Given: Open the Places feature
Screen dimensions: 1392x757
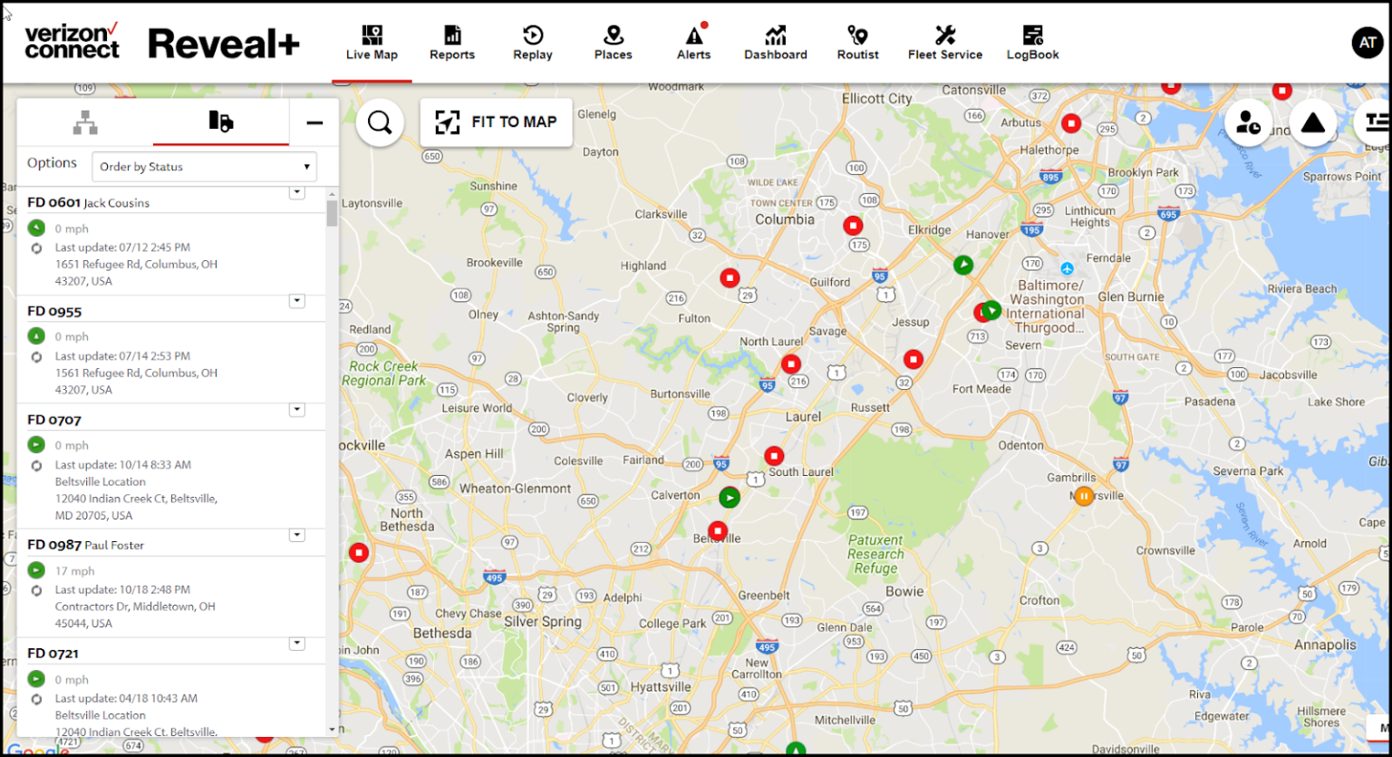Looking at the screenshot, I should click(613, 42).
